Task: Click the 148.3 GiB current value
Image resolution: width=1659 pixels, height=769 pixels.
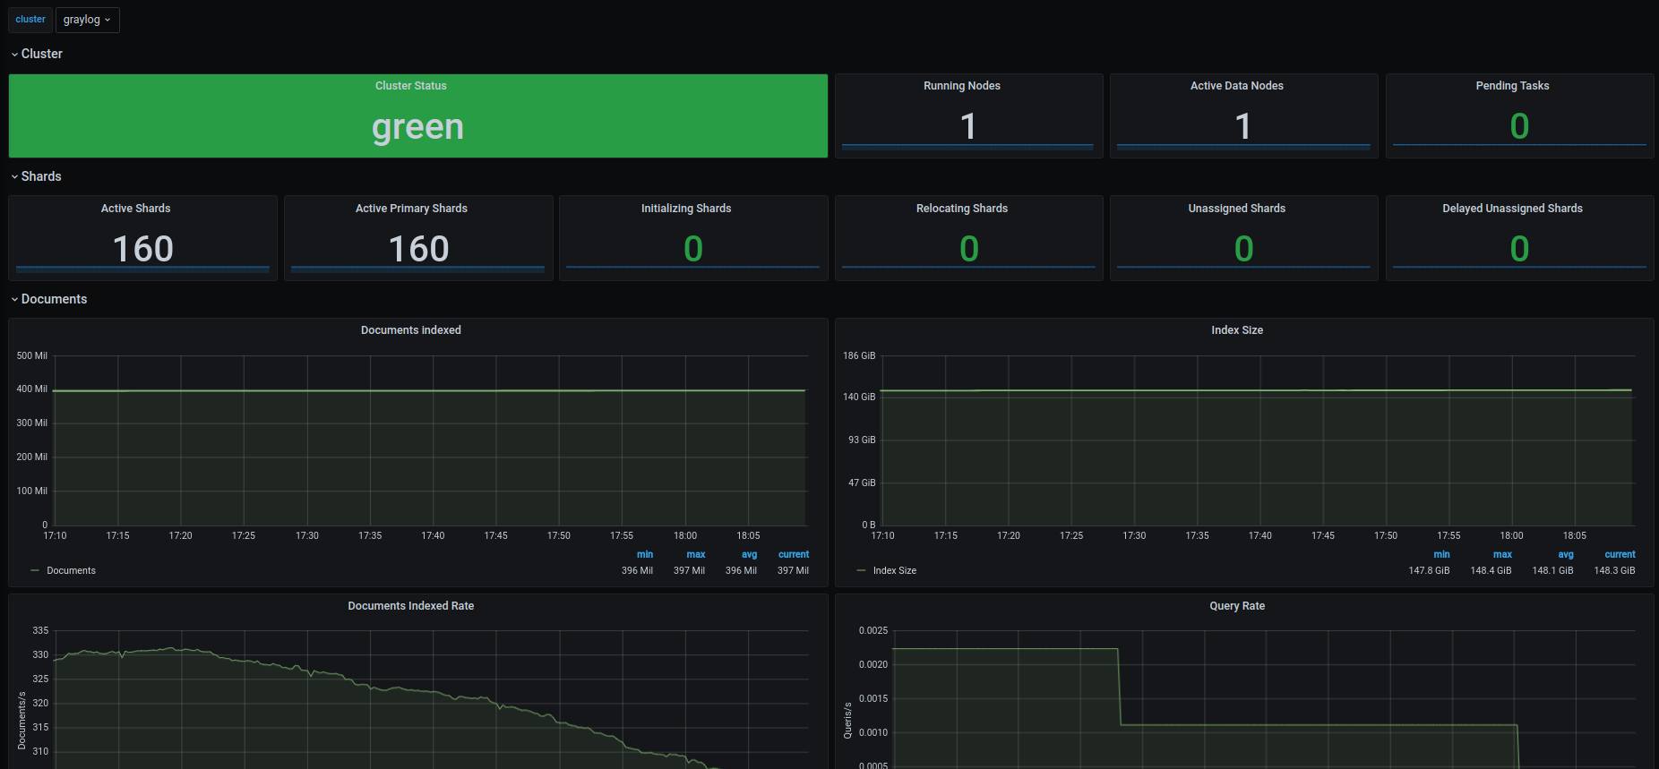Action: tap(1614, 570)
